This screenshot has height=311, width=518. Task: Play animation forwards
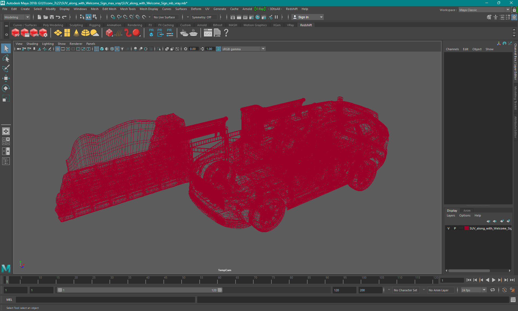(493, 280)
